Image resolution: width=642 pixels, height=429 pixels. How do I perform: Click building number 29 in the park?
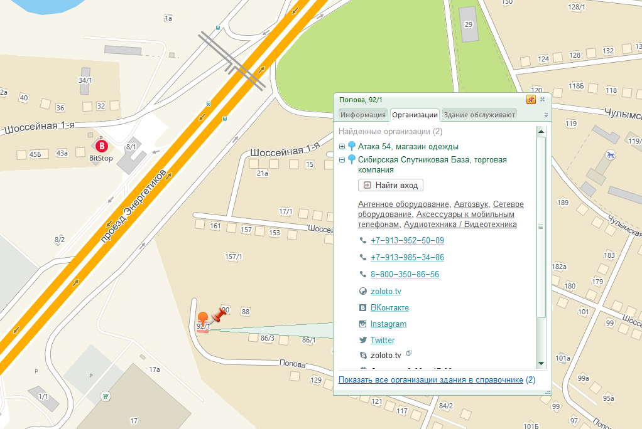[469, 24]
